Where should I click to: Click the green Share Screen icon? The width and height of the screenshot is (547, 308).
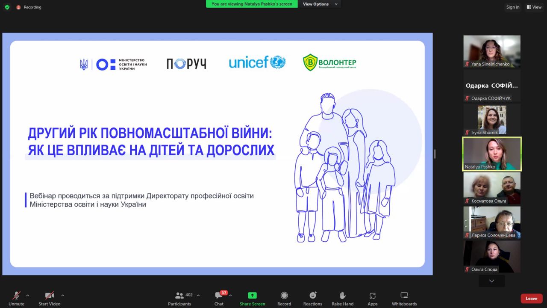pyautogui.click(x=252, y=296)
